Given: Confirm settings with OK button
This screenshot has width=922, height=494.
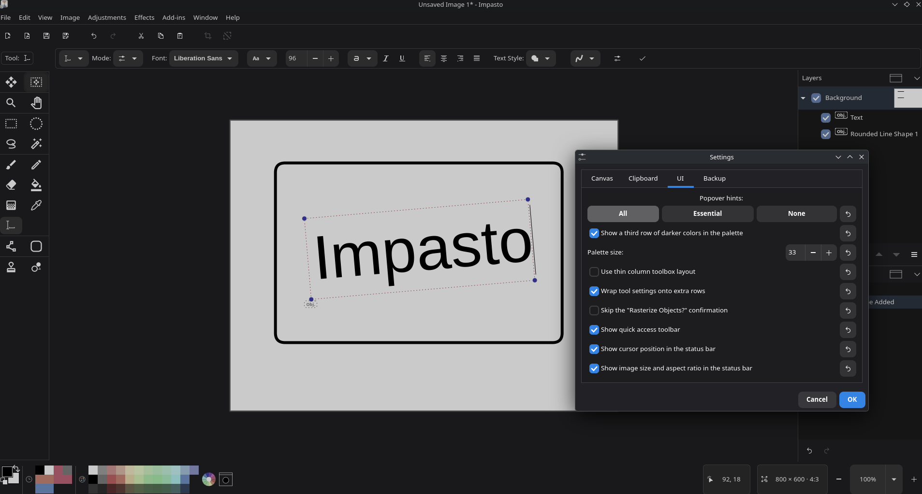Looking at the screenshot, I should (x=852, y=400).
